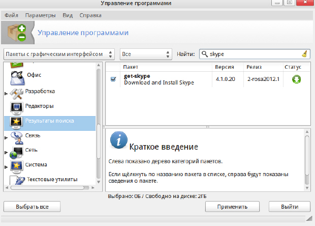The image size is (315, 226).
Task: Sort the list by the Пакет column header
Action: point(166,67)
